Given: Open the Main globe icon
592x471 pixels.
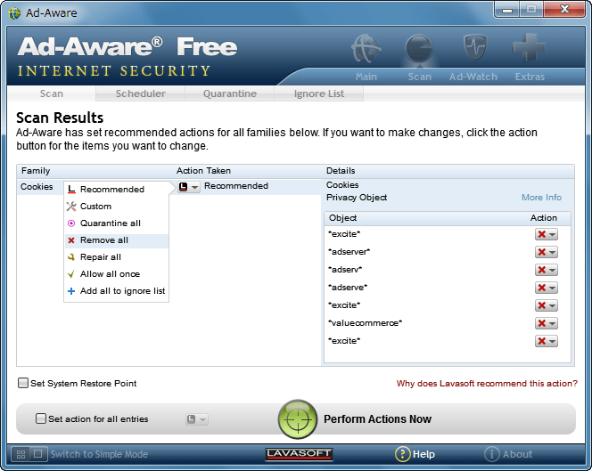Looking at the screenshot, I should pos(366,49).
